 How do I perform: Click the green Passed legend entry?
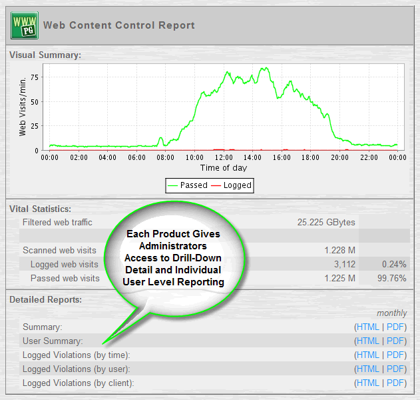188,185
